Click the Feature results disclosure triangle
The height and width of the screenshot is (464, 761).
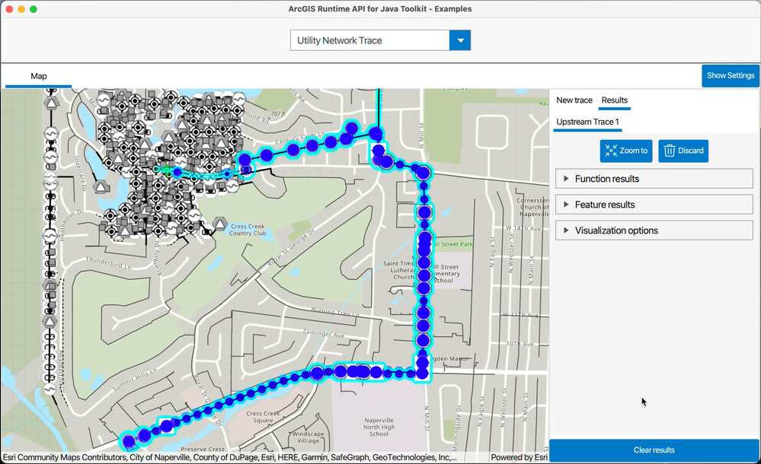point(566,205)
